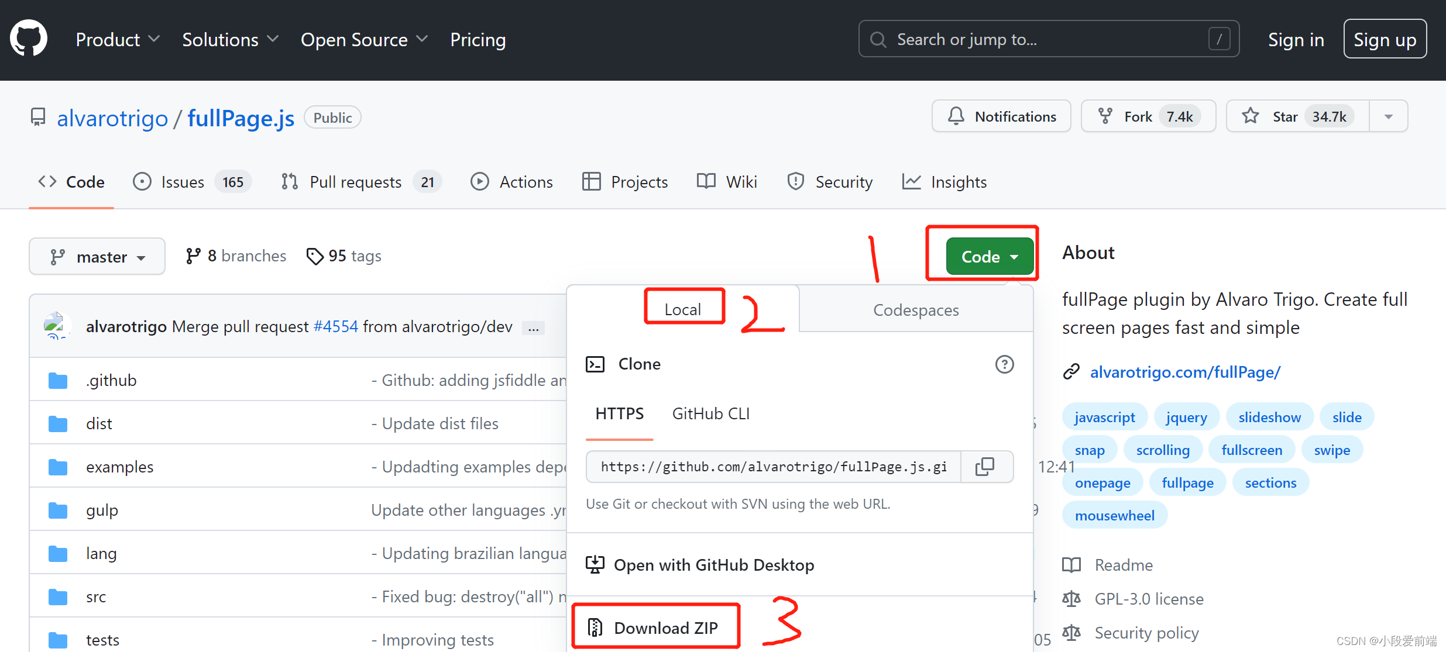Open the Open Source menu chevron

click(423, 39)
